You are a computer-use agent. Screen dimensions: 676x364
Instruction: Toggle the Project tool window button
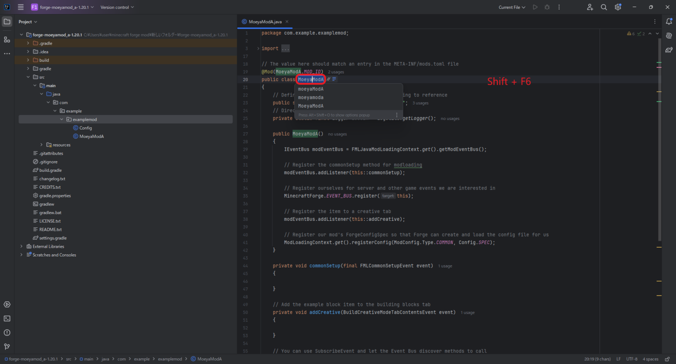tap(7, 22)
